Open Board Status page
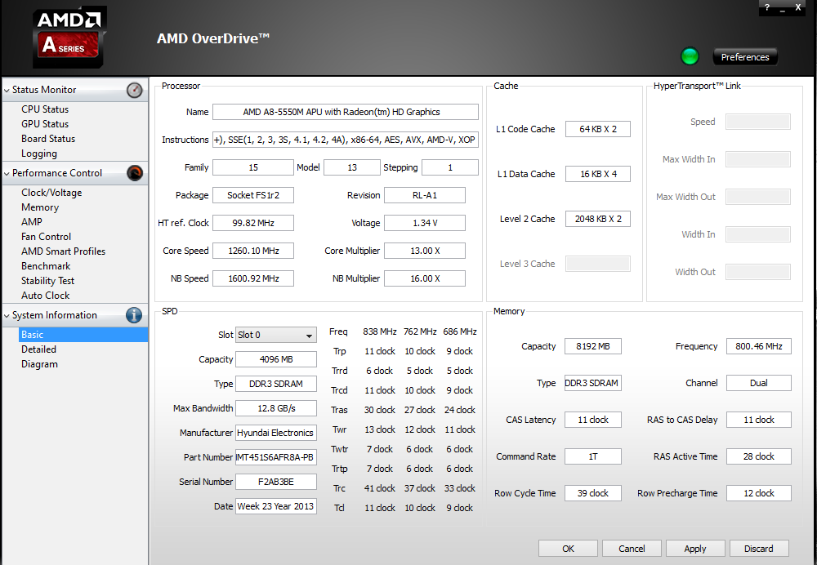The width and height of the screenshot is (817, 565). pyautogui.click(x=48, y=139)
